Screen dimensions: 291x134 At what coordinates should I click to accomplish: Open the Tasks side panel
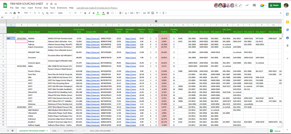[x=287, y=30]
